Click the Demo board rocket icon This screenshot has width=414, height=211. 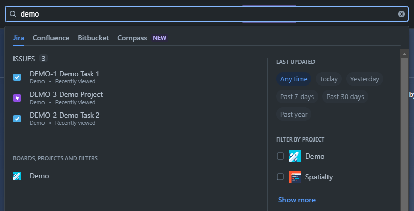pyautogui.click(x=17, y=176)
